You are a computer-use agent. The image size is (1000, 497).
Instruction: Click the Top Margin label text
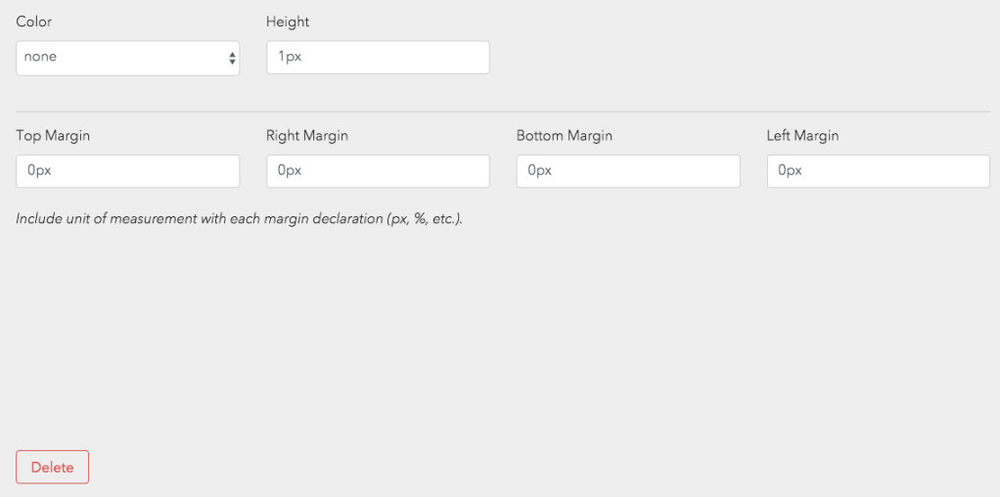click(x=53, y=136)
